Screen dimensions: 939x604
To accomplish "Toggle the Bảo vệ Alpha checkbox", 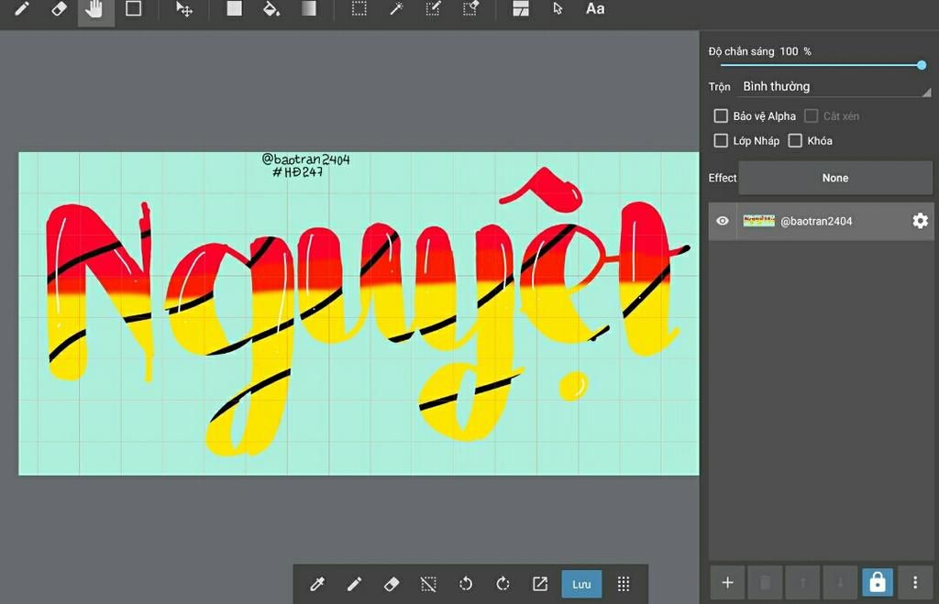I will pyautogui.click(x=721, y=115).
